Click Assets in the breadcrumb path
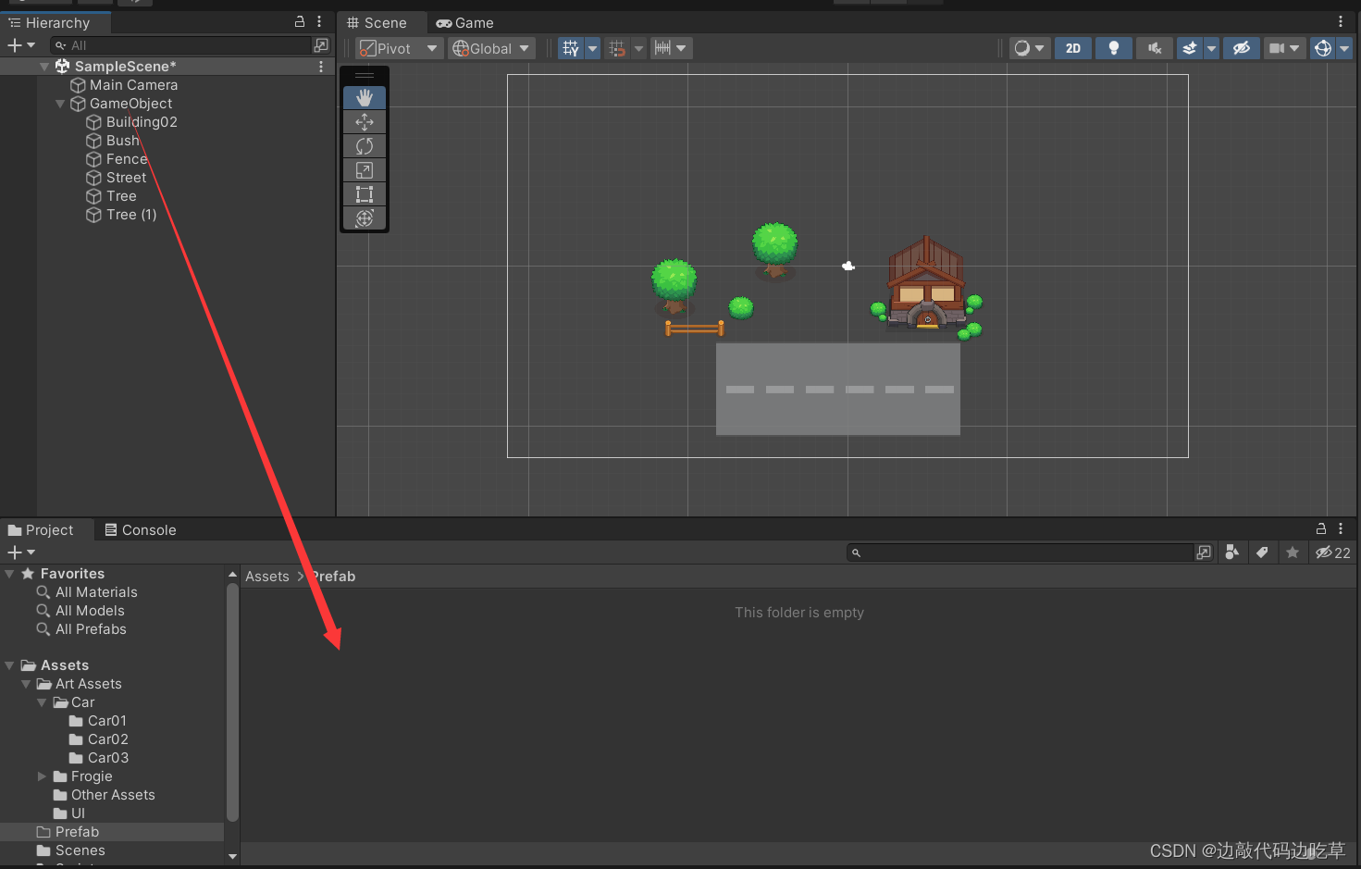Viewport: 1361px width, 869px height. click(266, 576)
